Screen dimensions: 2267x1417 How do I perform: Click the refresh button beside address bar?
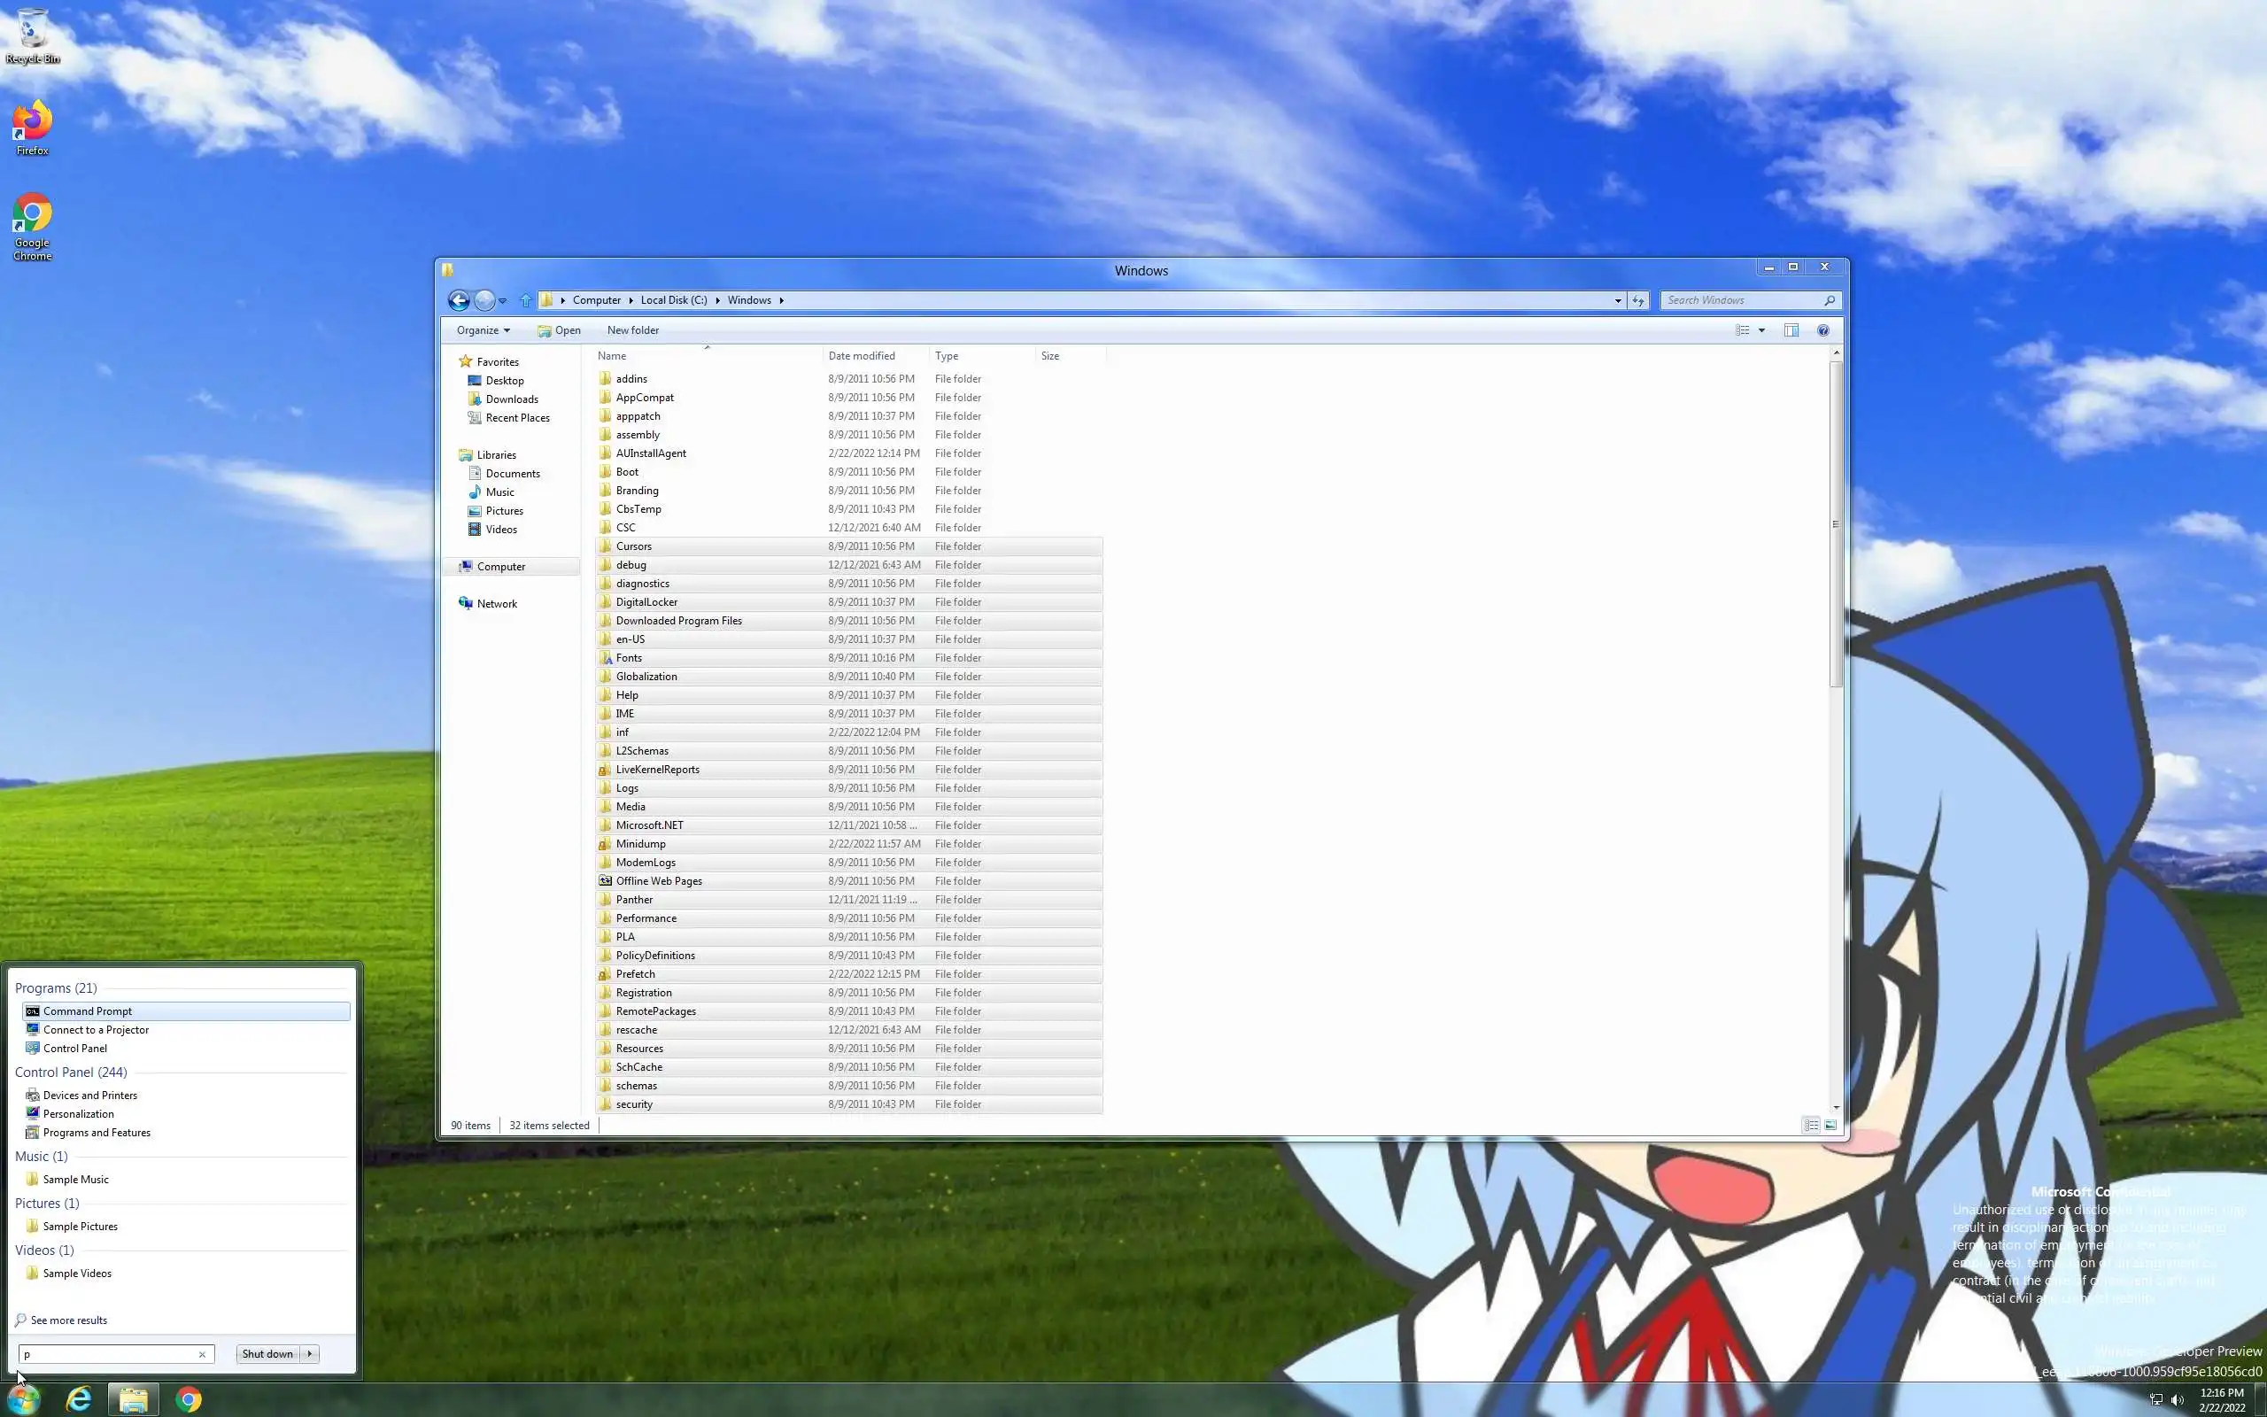coord(1637,300)
